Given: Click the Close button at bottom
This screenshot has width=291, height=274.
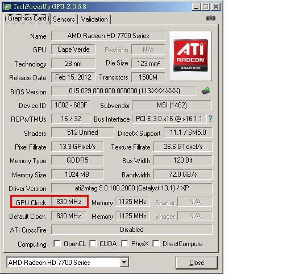Looking at the screenshot, I should [197, 263].
